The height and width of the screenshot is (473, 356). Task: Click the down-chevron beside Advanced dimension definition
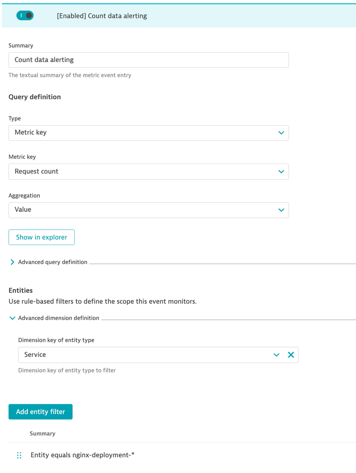tap(12, 318)
